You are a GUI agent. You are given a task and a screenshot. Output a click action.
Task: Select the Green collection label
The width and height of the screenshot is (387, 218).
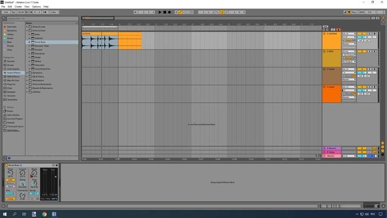click(x=10, y=38)
